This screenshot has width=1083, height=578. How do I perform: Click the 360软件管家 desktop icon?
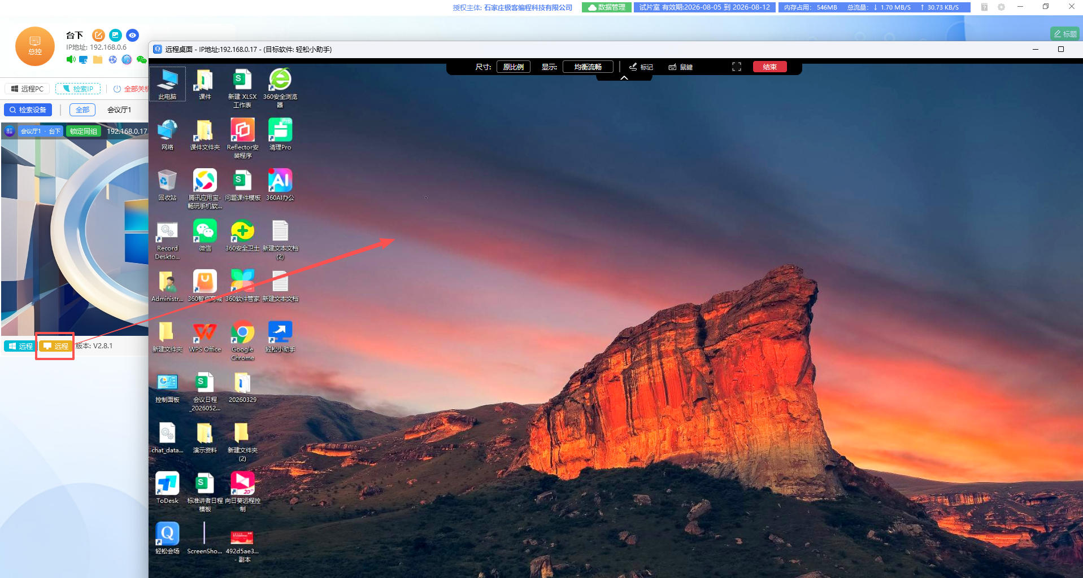pos(242,286)
